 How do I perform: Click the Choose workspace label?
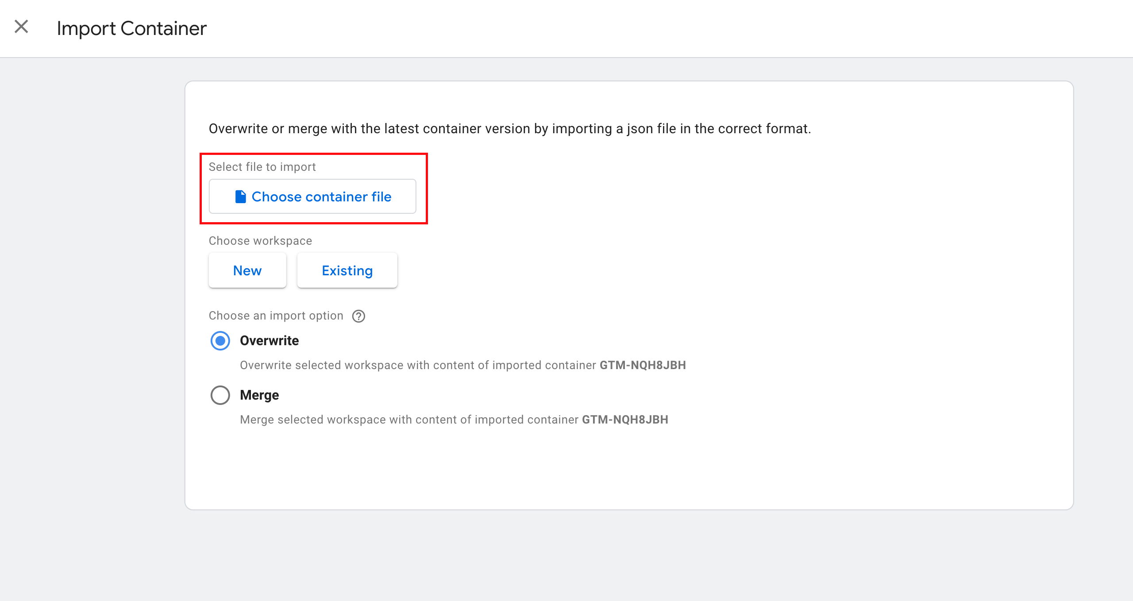(x=260, y=241)
